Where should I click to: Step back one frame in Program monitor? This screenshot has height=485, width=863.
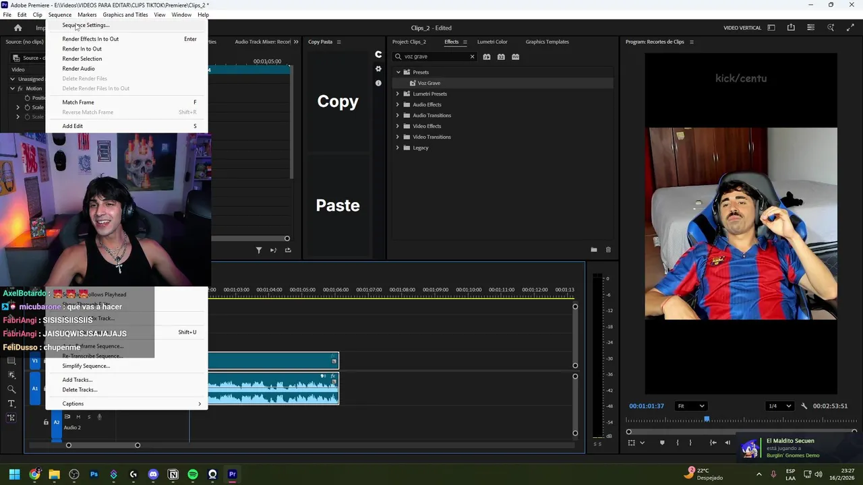[727, 443]
